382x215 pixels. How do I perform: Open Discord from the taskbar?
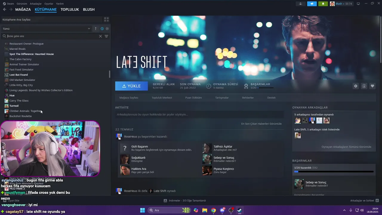coord(222,210)
